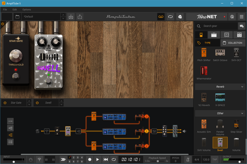Open the looper icon in top toolbar
Image resolution: width=247 pixels, height=164 pixels.
pyautogui.click(x=170, y=17)
